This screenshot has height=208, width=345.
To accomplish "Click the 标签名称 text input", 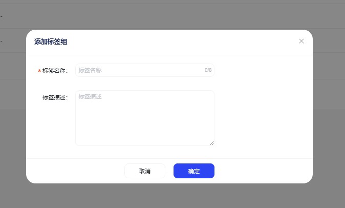I will tap(138, 70).
